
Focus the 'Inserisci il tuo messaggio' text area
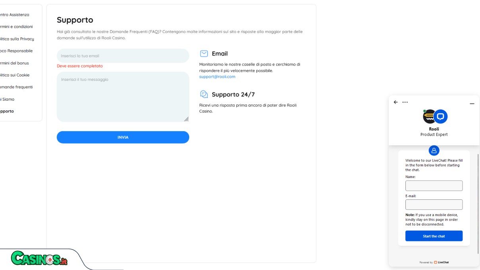click(123, 97)
